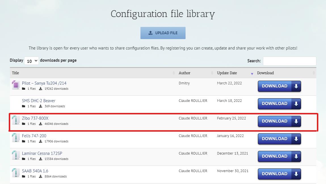Screen dimensions: 326x184
Task: Click the 'December 13, 2021' date cell
Action: point(232,153)
